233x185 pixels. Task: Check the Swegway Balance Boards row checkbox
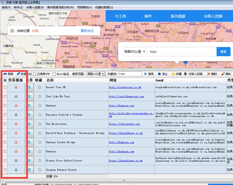coord(5,170)
